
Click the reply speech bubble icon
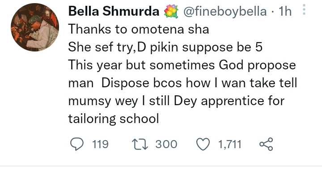point(78,144)
